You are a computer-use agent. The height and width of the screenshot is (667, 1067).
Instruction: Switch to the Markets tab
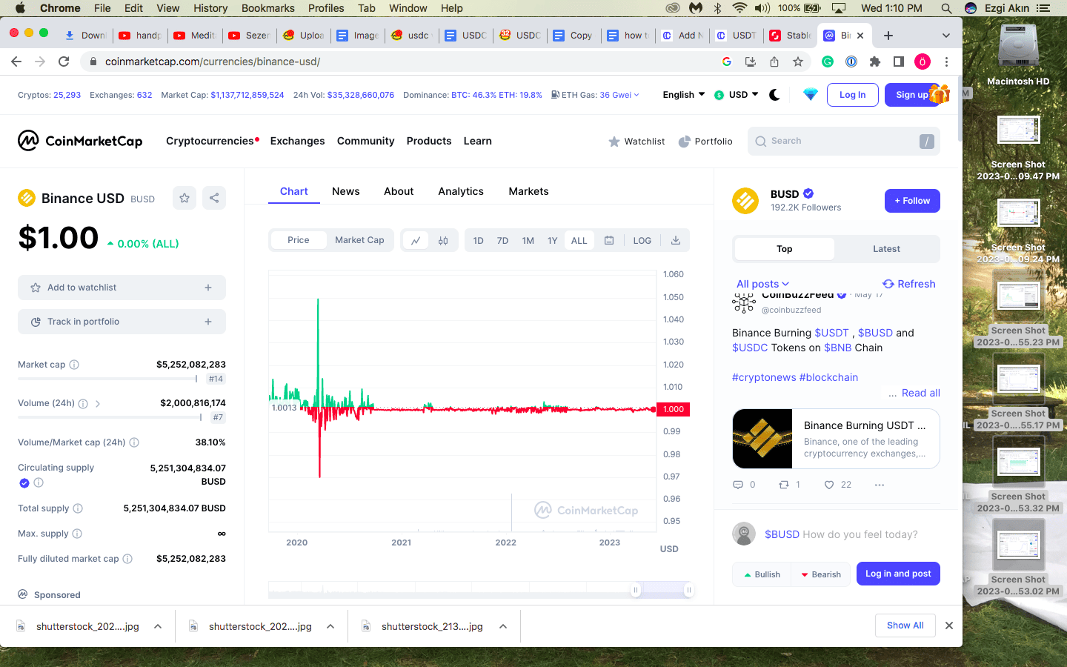click(528, 191)
